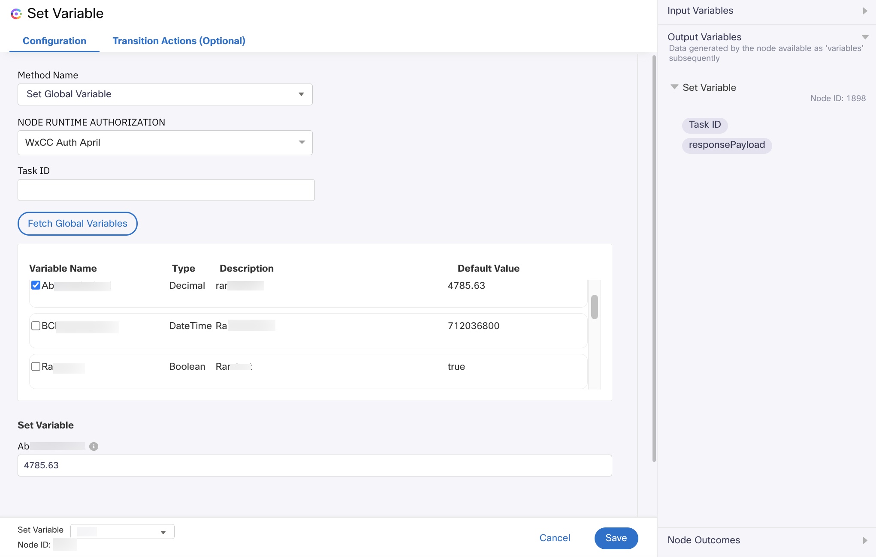This screenshot has height=557, width=876.
Task: Click the variables table scrollbar thumb
Action: click(594, 307)
